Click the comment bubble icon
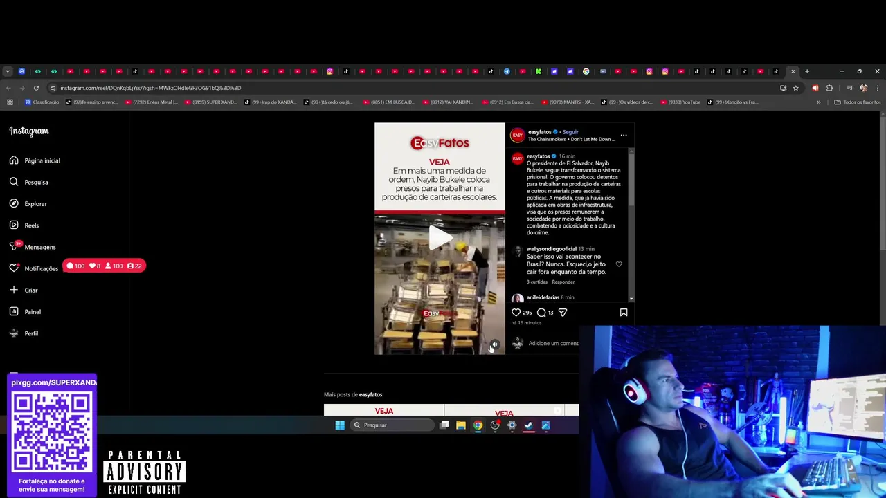The image size is (886, 498). (541, 313)
